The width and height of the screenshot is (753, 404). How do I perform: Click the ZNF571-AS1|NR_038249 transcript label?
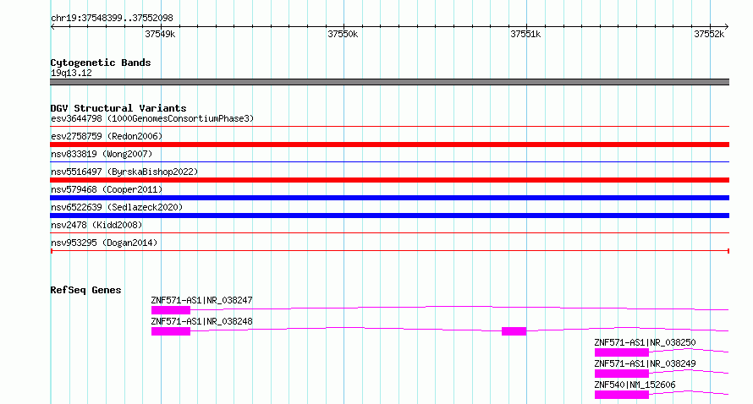(645, 363)
